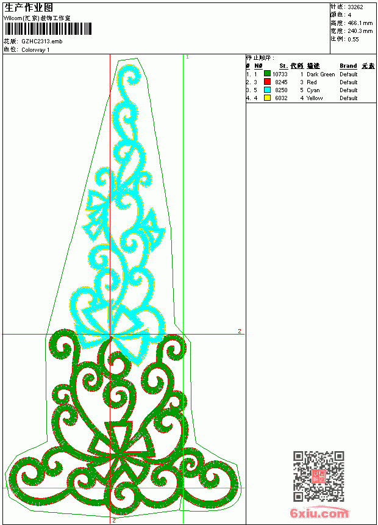Viewport: 378px width, 525px height.
Task: Click the Dark Green color swatch
Action: click(267, 74)
